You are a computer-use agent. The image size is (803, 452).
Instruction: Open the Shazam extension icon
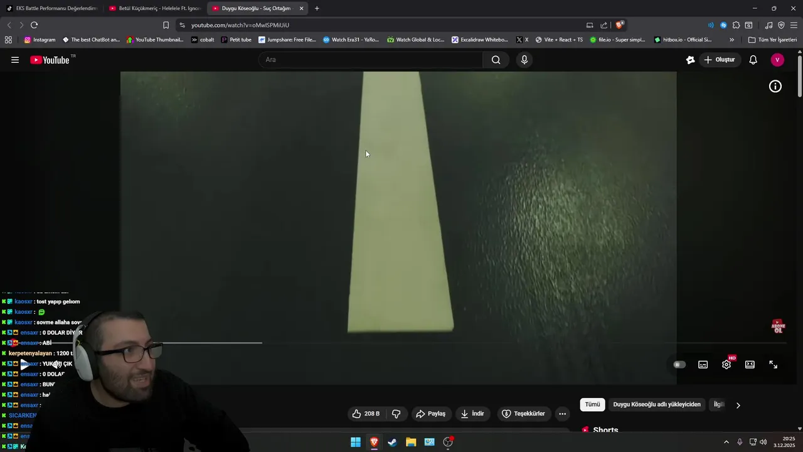coord(723,25)
